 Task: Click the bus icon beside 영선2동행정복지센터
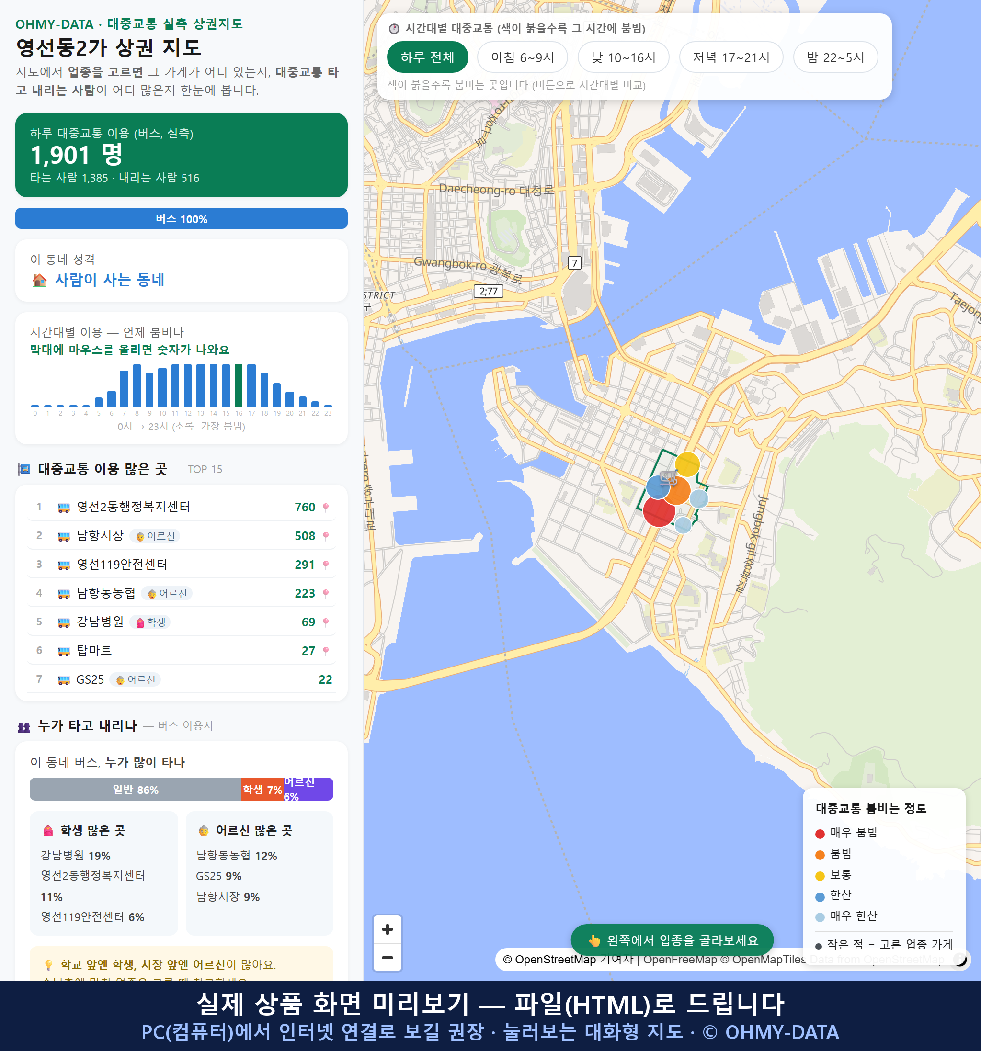[63, 508]
